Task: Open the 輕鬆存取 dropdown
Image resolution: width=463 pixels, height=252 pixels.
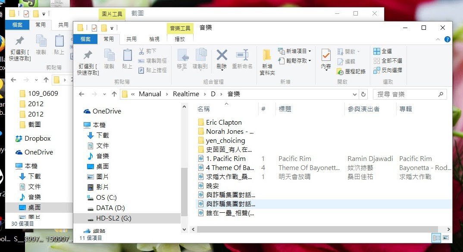Action: pyautogui.click(x=294, y=60)
